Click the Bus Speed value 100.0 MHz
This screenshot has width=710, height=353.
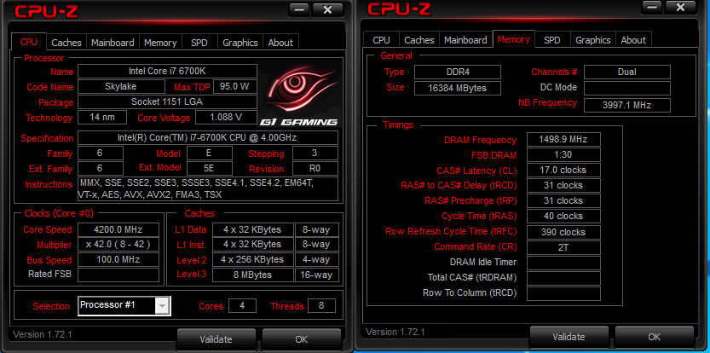(118, 260)
